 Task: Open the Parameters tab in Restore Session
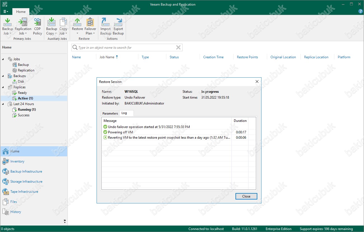click(x=110, y=113)
